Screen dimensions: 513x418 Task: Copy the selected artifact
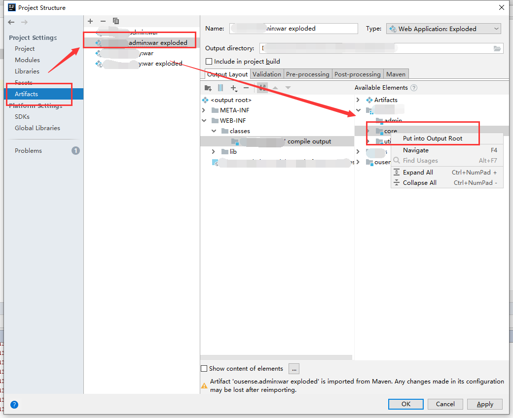point(115,21)
